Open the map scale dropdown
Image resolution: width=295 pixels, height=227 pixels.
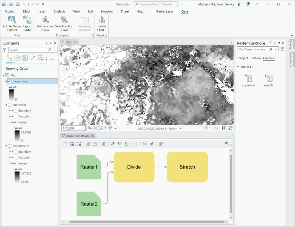click(84, 128)
